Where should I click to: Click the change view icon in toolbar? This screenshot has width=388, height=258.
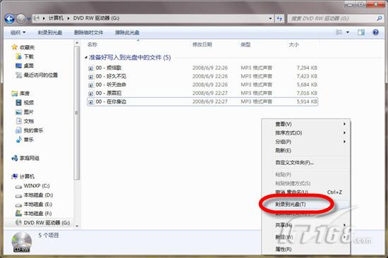(339, 32)
